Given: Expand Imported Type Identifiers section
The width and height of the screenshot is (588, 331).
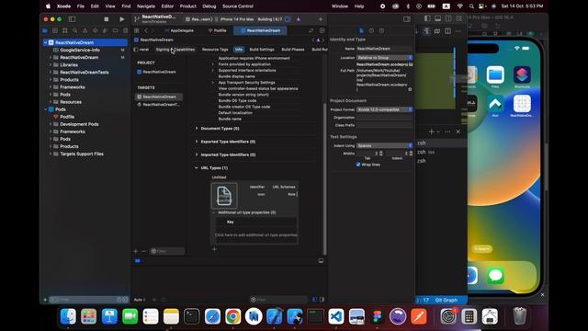Looking at the screenshot, I should 197,154.
